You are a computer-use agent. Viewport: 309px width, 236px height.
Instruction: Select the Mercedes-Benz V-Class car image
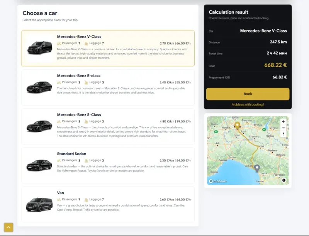pos(40,48)
